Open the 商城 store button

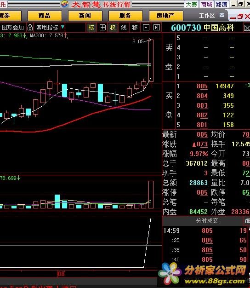206,4
